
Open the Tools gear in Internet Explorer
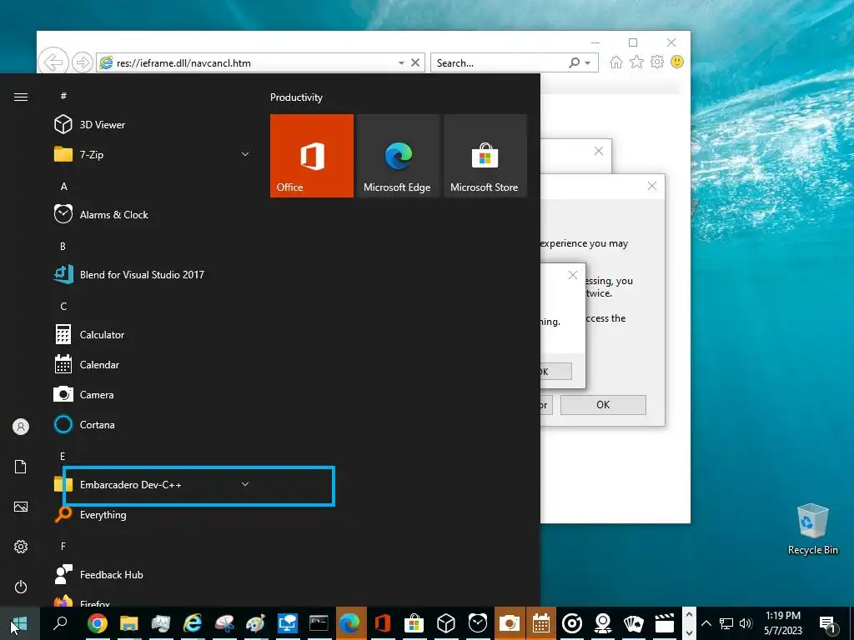(657, 62)
